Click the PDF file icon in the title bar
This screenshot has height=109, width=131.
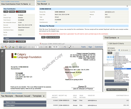[x=41, y=44]
